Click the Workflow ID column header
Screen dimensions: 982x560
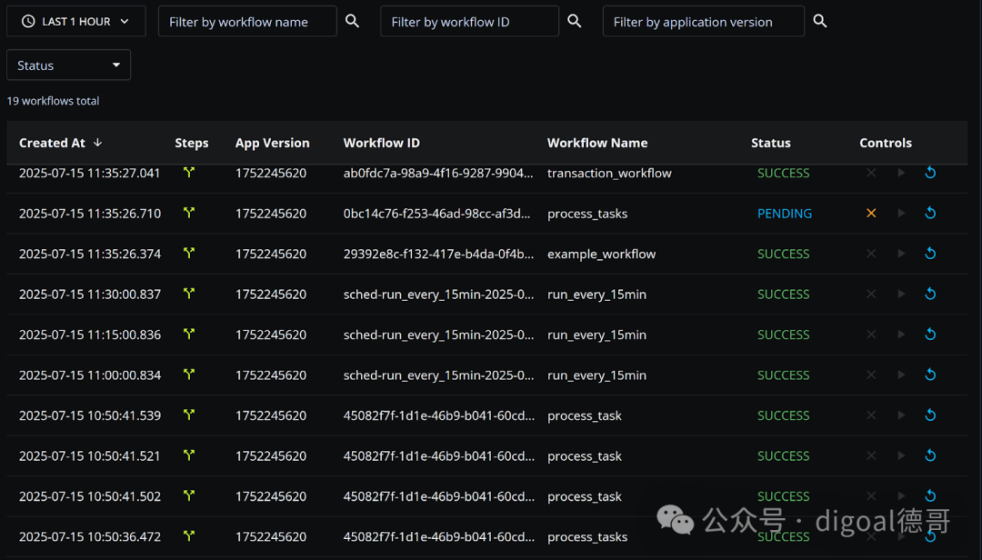click(381, 143)
